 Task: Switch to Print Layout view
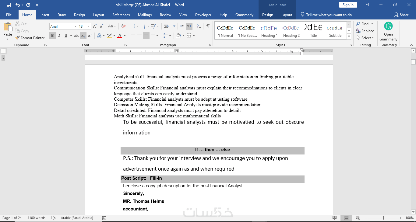[x=346, y=218]
